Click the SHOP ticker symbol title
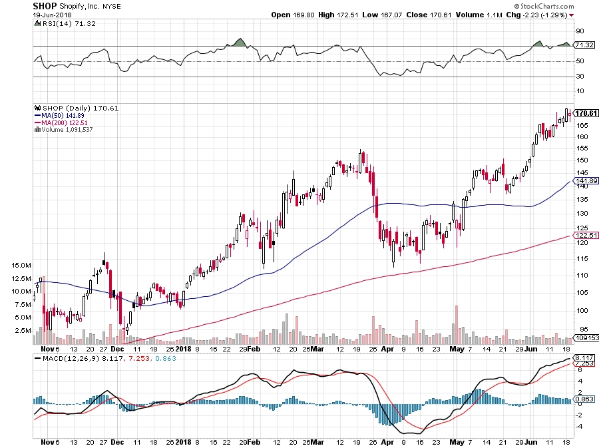The image size is (599, 448). [x=45, y=6]
